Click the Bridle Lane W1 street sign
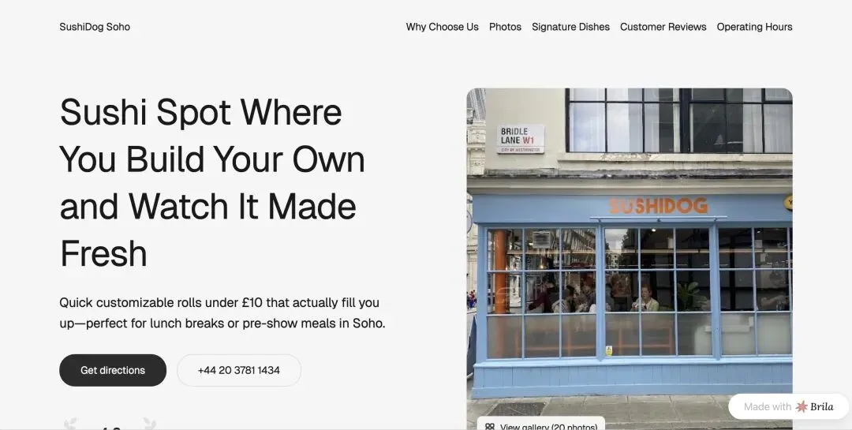852x430 pixels. coord(521,139)
